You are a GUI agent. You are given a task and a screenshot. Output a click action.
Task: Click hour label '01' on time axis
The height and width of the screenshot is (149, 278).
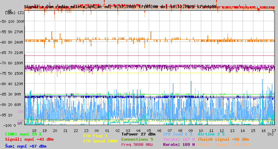[107, 131]
